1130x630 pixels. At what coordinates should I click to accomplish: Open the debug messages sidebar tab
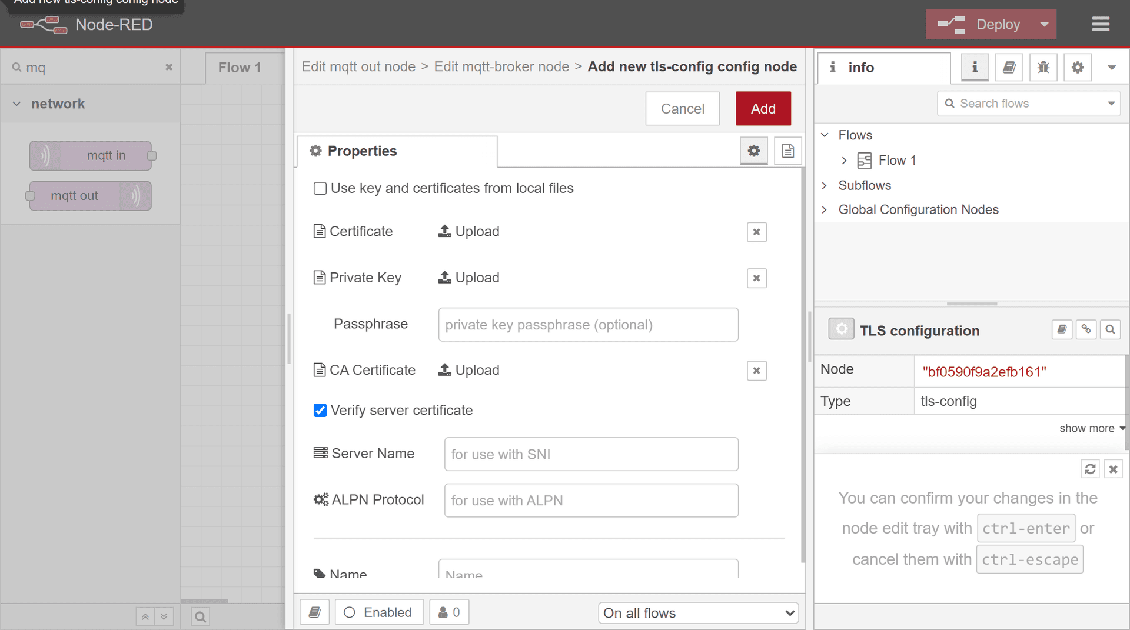pos(1043,67)
